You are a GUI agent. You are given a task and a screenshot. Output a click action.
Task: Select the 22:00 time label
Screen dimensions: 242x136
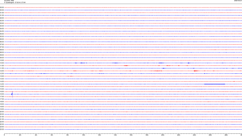point(2,122)
